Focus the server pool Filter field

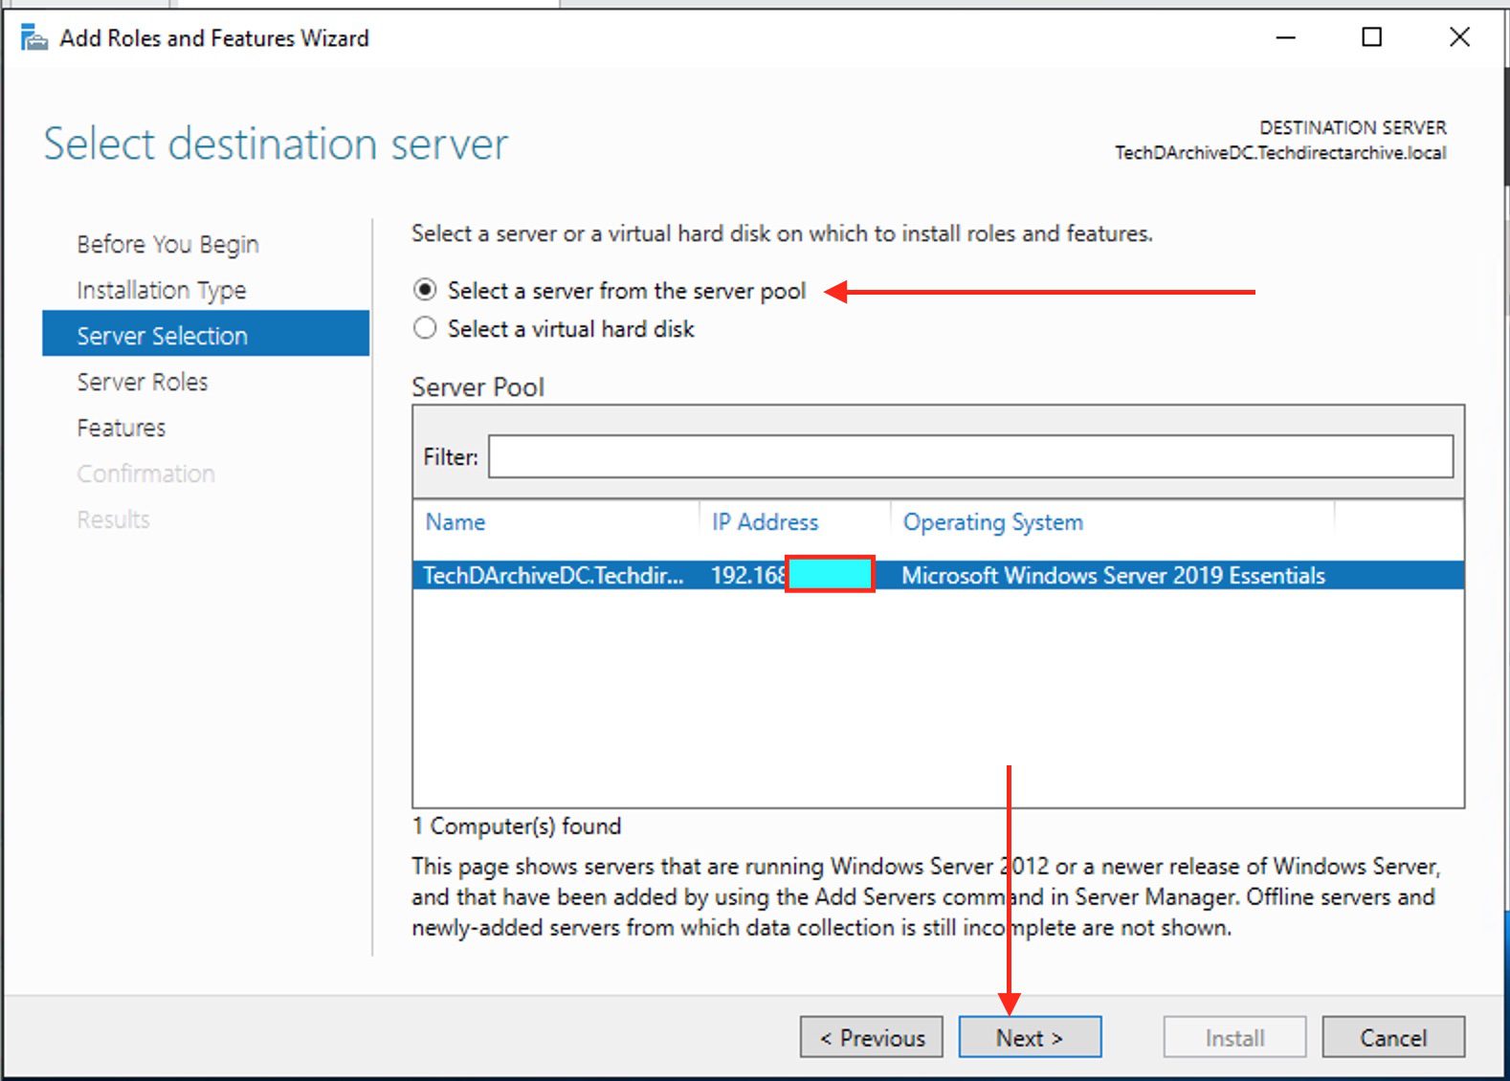coord(970,456)
